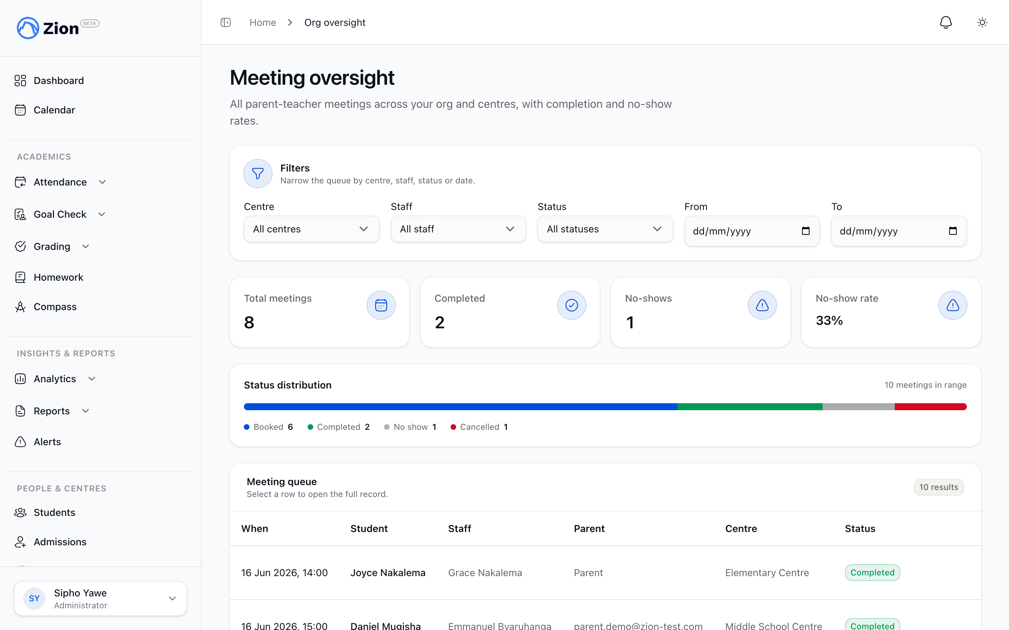
Task: Expand the Grading submenu chevron
Action: [85, 246]
